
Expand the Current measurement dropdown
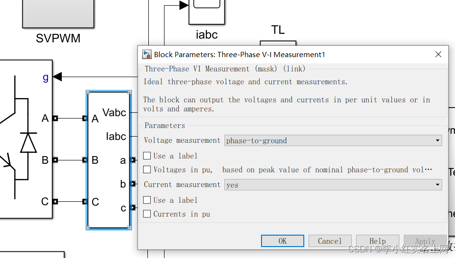333,185
